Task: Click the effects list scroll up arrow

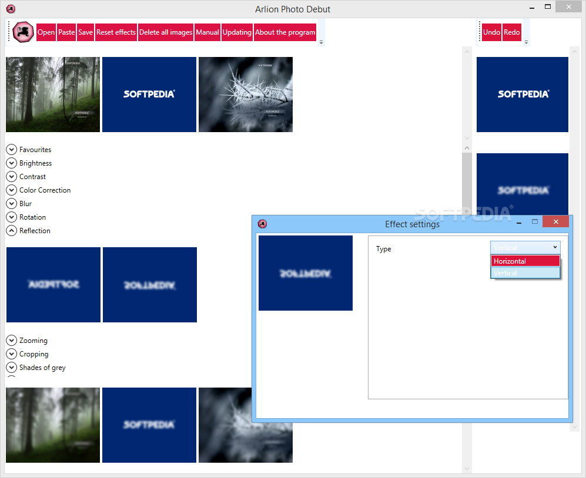Action: pos(467,148)
